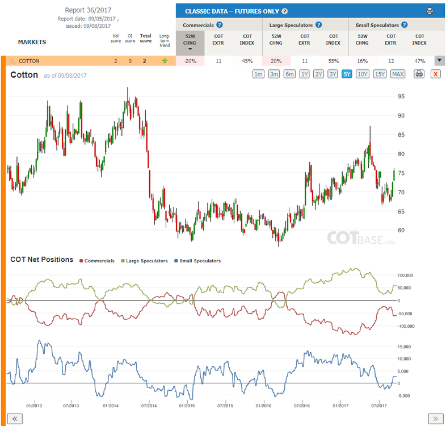Sort by Small Speculators COT EXTR column
The width and height of the screenshot is (446, 426).
coord(390,40)
